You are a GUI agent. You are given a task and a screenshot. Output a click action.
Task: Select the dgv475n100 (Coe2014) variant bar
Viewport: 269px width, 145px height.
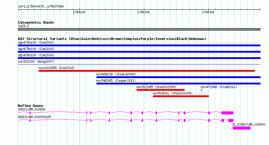coord(139,52)
